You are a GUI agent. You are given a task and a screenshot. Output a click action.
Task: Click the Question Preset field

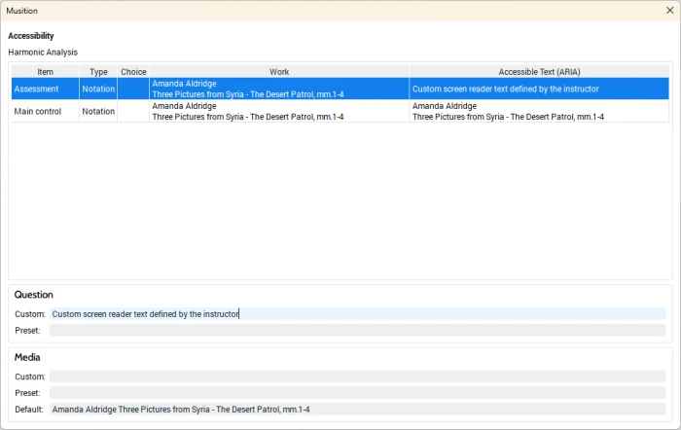pos(357,330)
